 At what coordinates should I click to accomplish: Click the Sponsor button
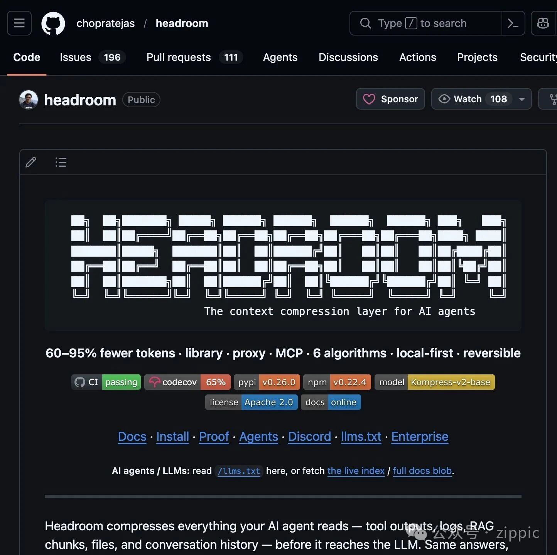tap(390, 99)
